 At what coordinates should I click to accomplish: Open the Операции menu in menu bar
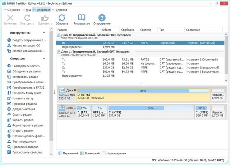(x=43, y=10)
